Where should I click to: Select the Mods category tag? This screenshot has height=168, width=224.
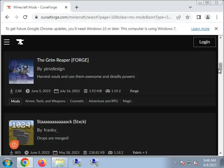coord(15,101)
